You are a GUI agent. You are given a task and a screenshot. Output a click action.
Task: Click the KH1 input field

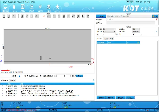point(109,34)
